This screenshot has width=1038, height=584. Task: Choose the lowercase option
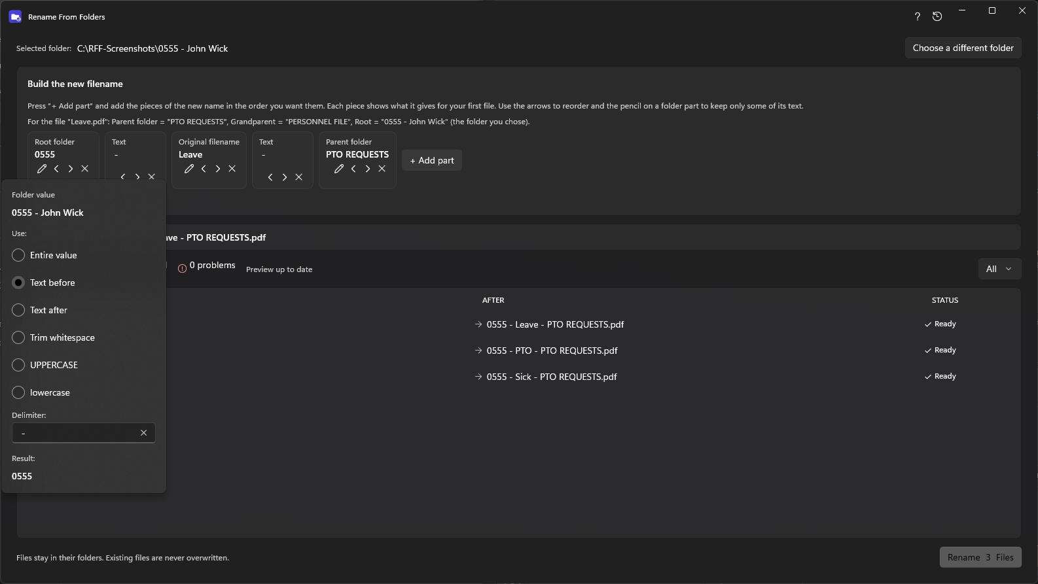[41, 392]
